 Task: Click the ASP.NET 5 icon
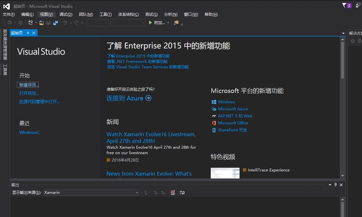click(214, 116)
